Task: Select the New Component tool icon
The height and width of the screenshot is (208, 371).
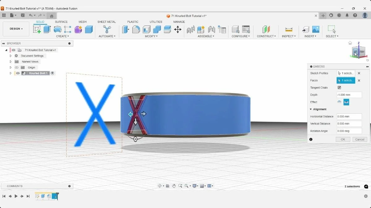Action: tap(201, 29)
